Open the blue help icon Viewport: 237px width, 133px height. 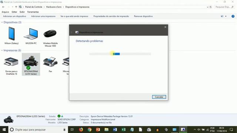click(x=233, y=16)
